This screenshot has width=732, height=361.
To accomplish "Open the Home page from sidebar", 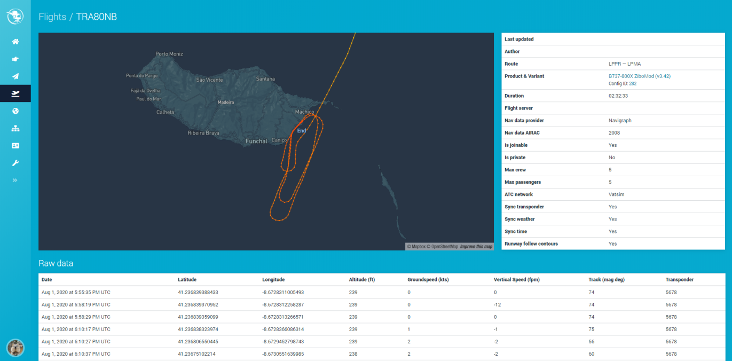I will [15, 42].
